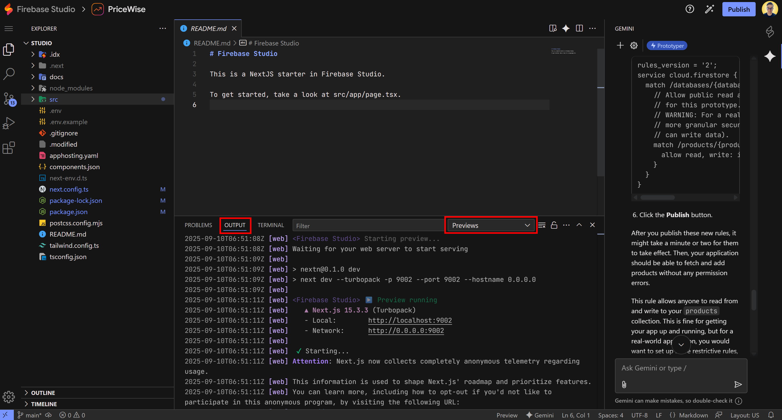The height and width of the screenshot is (420, 782).
Task: Open Source Control panel showing 13 changes
Action: click(8, 99)
